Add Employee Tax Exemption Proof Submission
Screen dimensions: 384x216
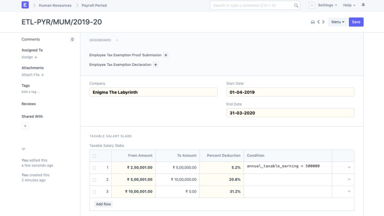[166, 55]
